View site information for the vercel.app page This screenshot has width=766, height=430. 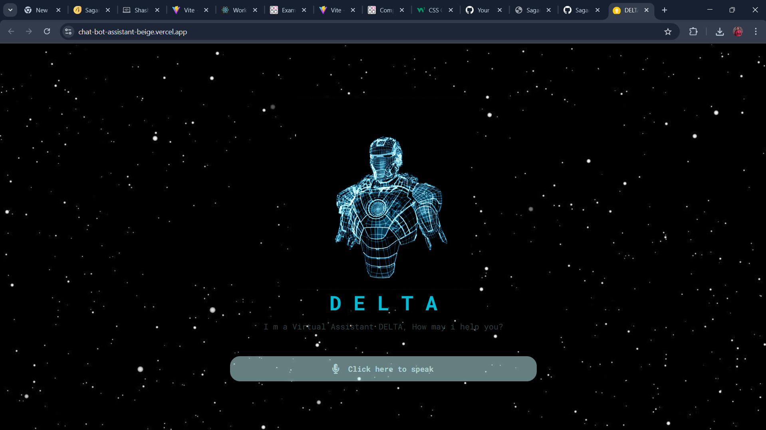[68, 32]
